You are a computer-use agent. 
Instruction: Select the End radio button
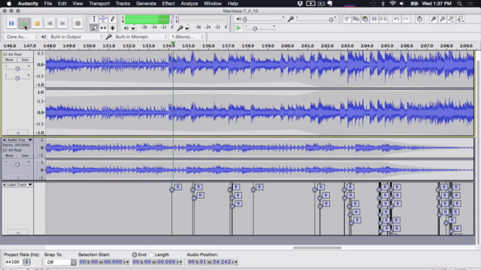point(135,255)
